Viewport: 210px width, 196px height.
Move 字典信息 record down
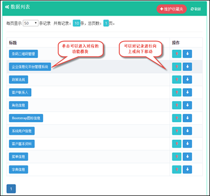(x=187, y=170)
